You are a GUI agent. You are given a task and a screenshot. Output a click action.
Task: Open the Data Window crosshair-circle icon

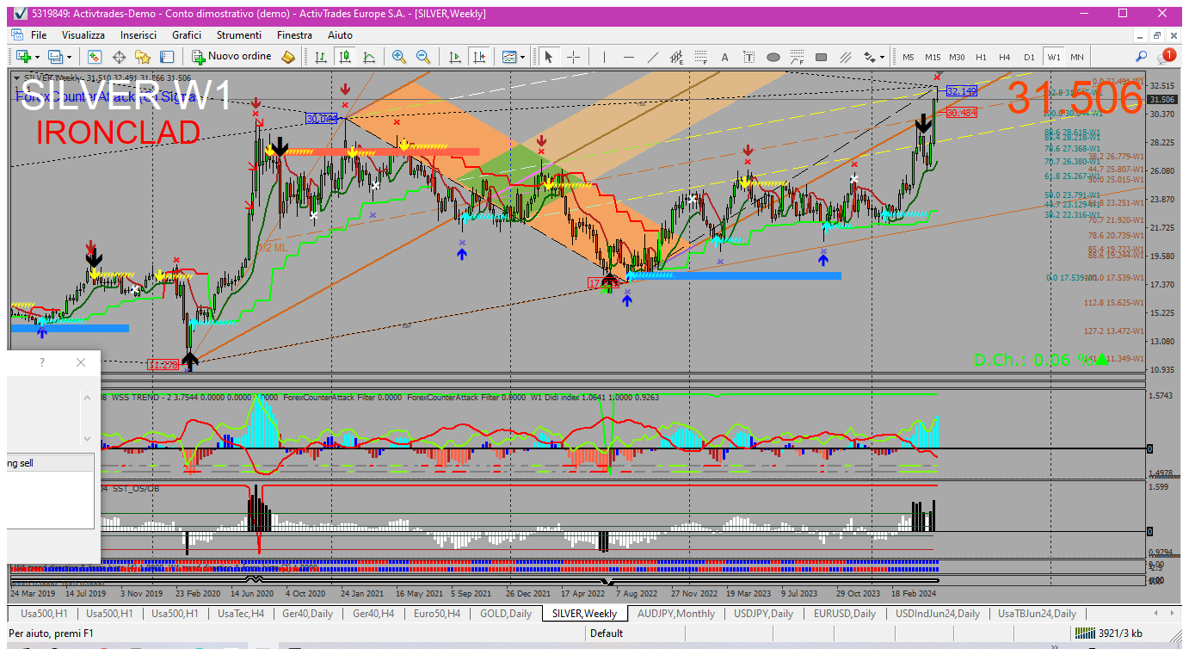pyautogui.click(x=119, y=57)
